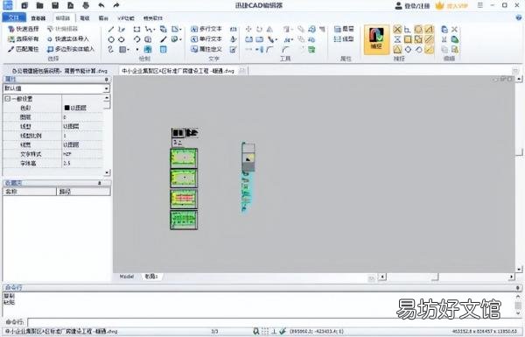This screenshot has width=525, height=337.
Task: Switch to the 查看器 ribbon tab
Action: click(x=38, y=18)
